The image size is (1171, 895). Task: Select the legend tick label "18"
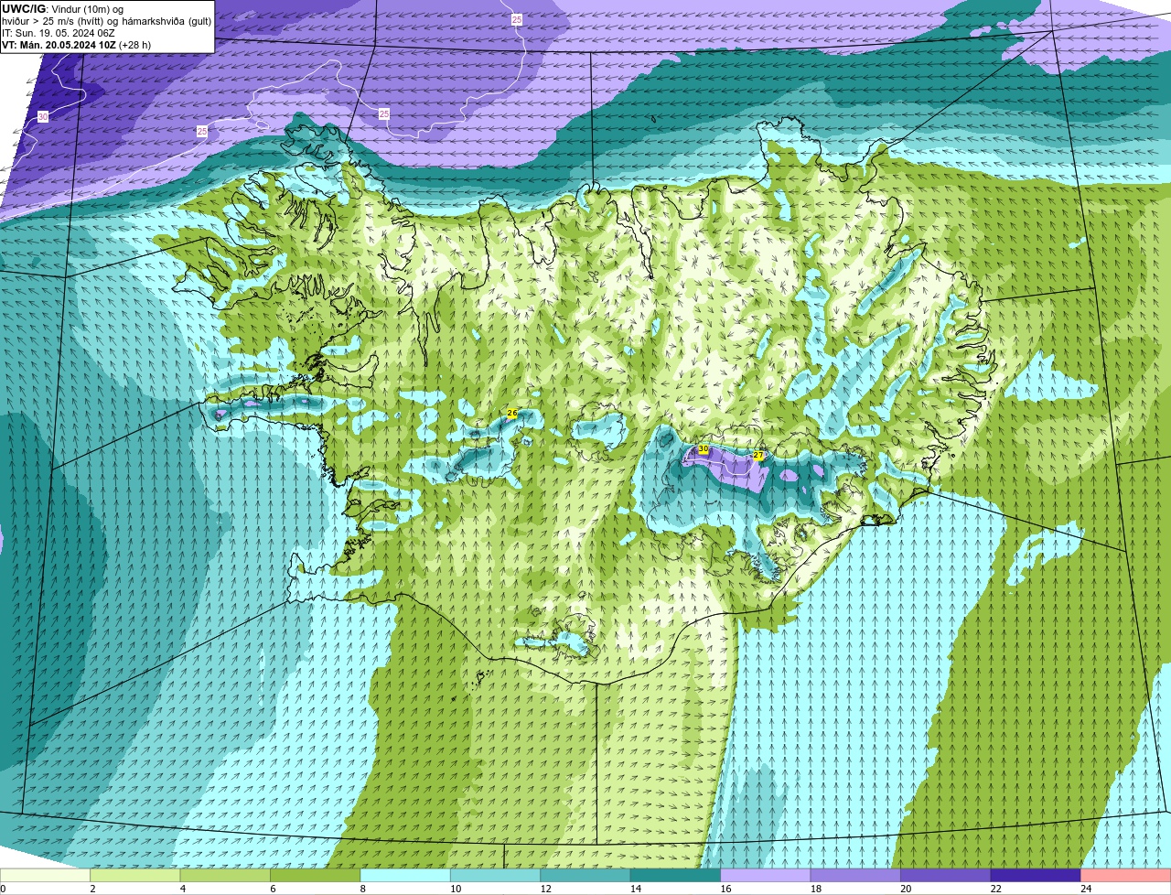(x=815, y=889)
